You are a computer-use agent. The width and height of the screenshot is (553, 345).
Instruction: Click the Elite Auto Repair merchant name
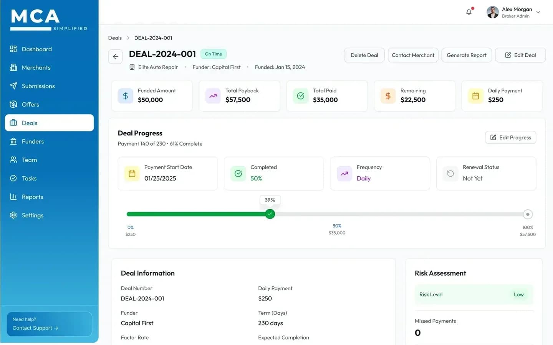pos(158,67)
